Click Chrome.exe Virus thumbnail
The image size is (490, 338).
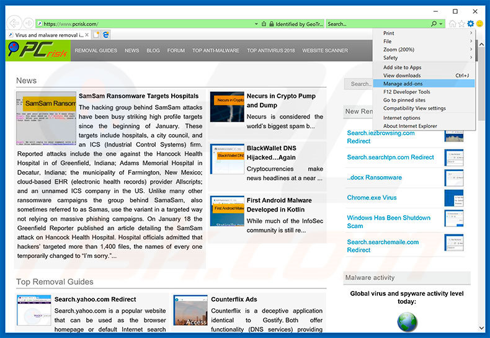click(x=454, y=198)
